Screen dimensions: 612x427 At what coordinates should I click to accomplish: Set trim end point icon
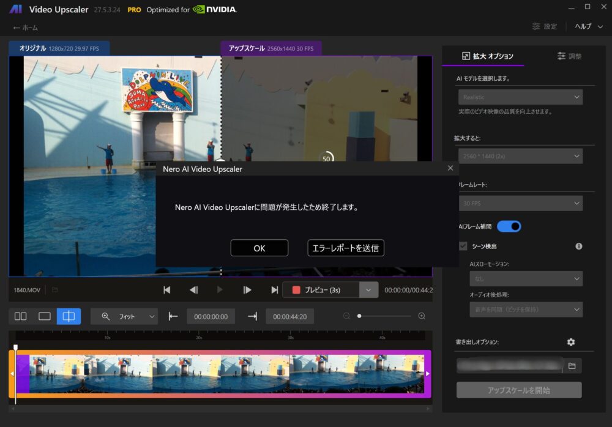252,316
